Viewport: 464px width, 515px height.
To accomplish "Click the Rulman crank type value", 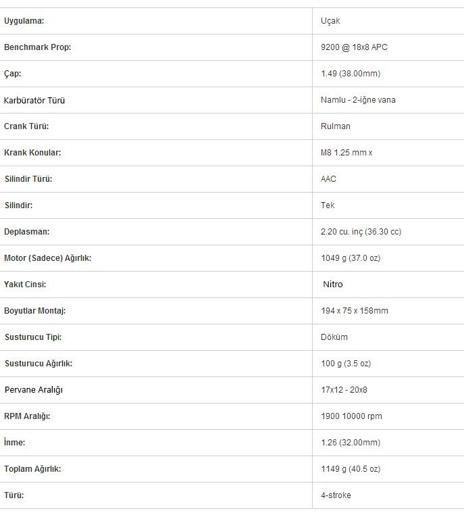I will point(336,126).
